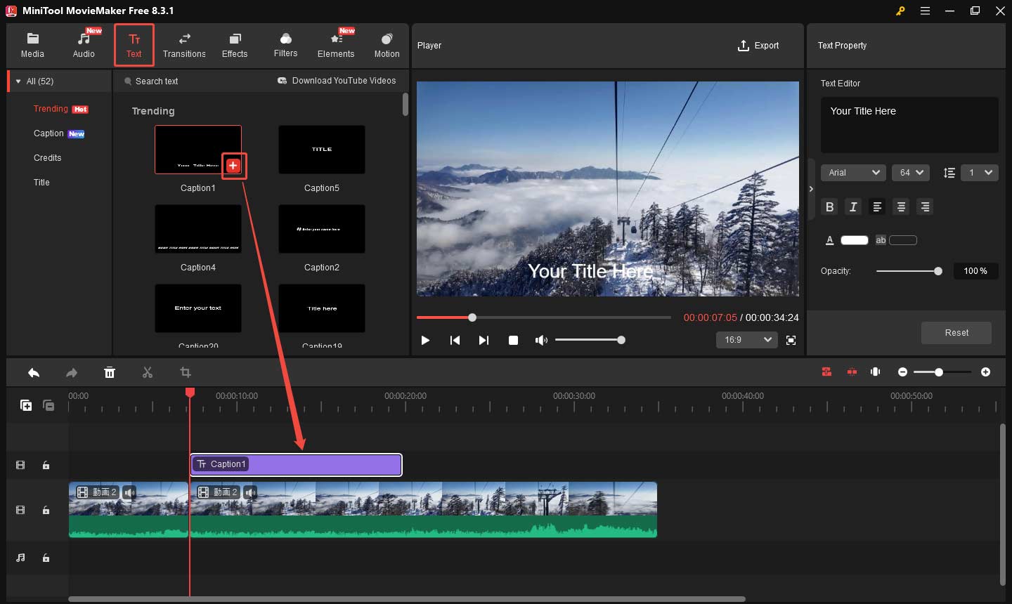
Task: Open the white text color swatch
Action: 855,240
